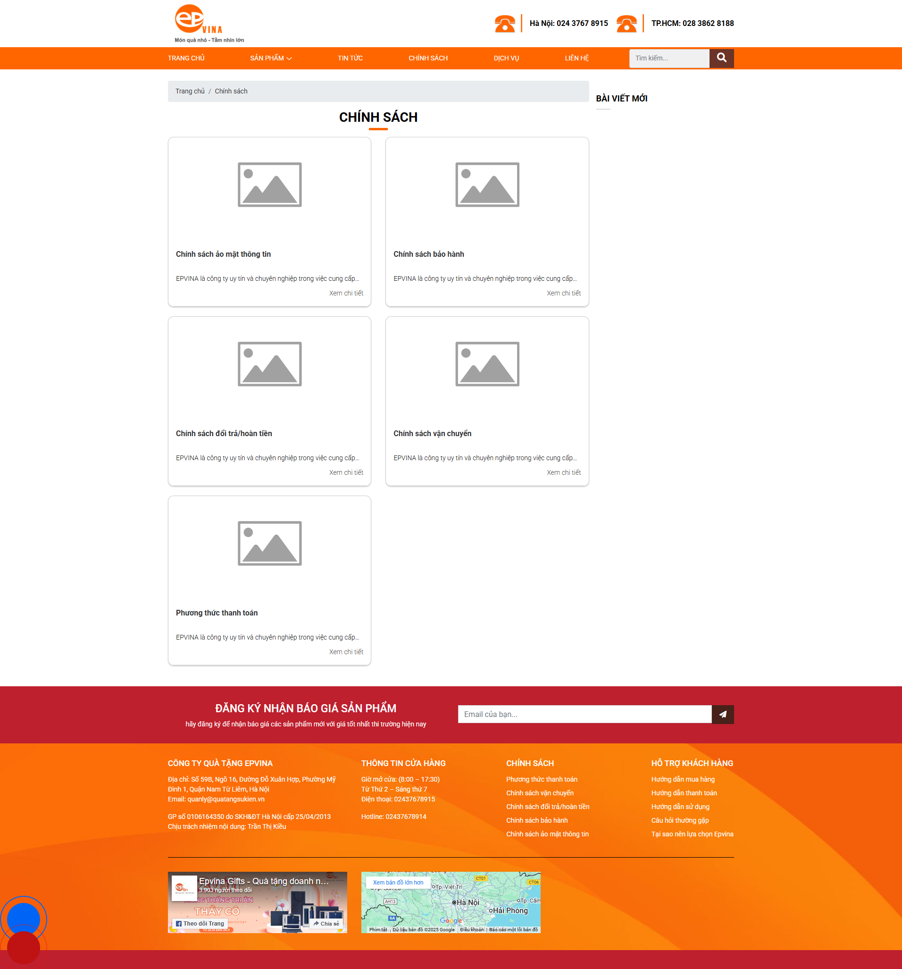Screen dimensions: 902x969
Task: Click the search magnifier button
Action: pyautogui.click(x=721, y=58)
